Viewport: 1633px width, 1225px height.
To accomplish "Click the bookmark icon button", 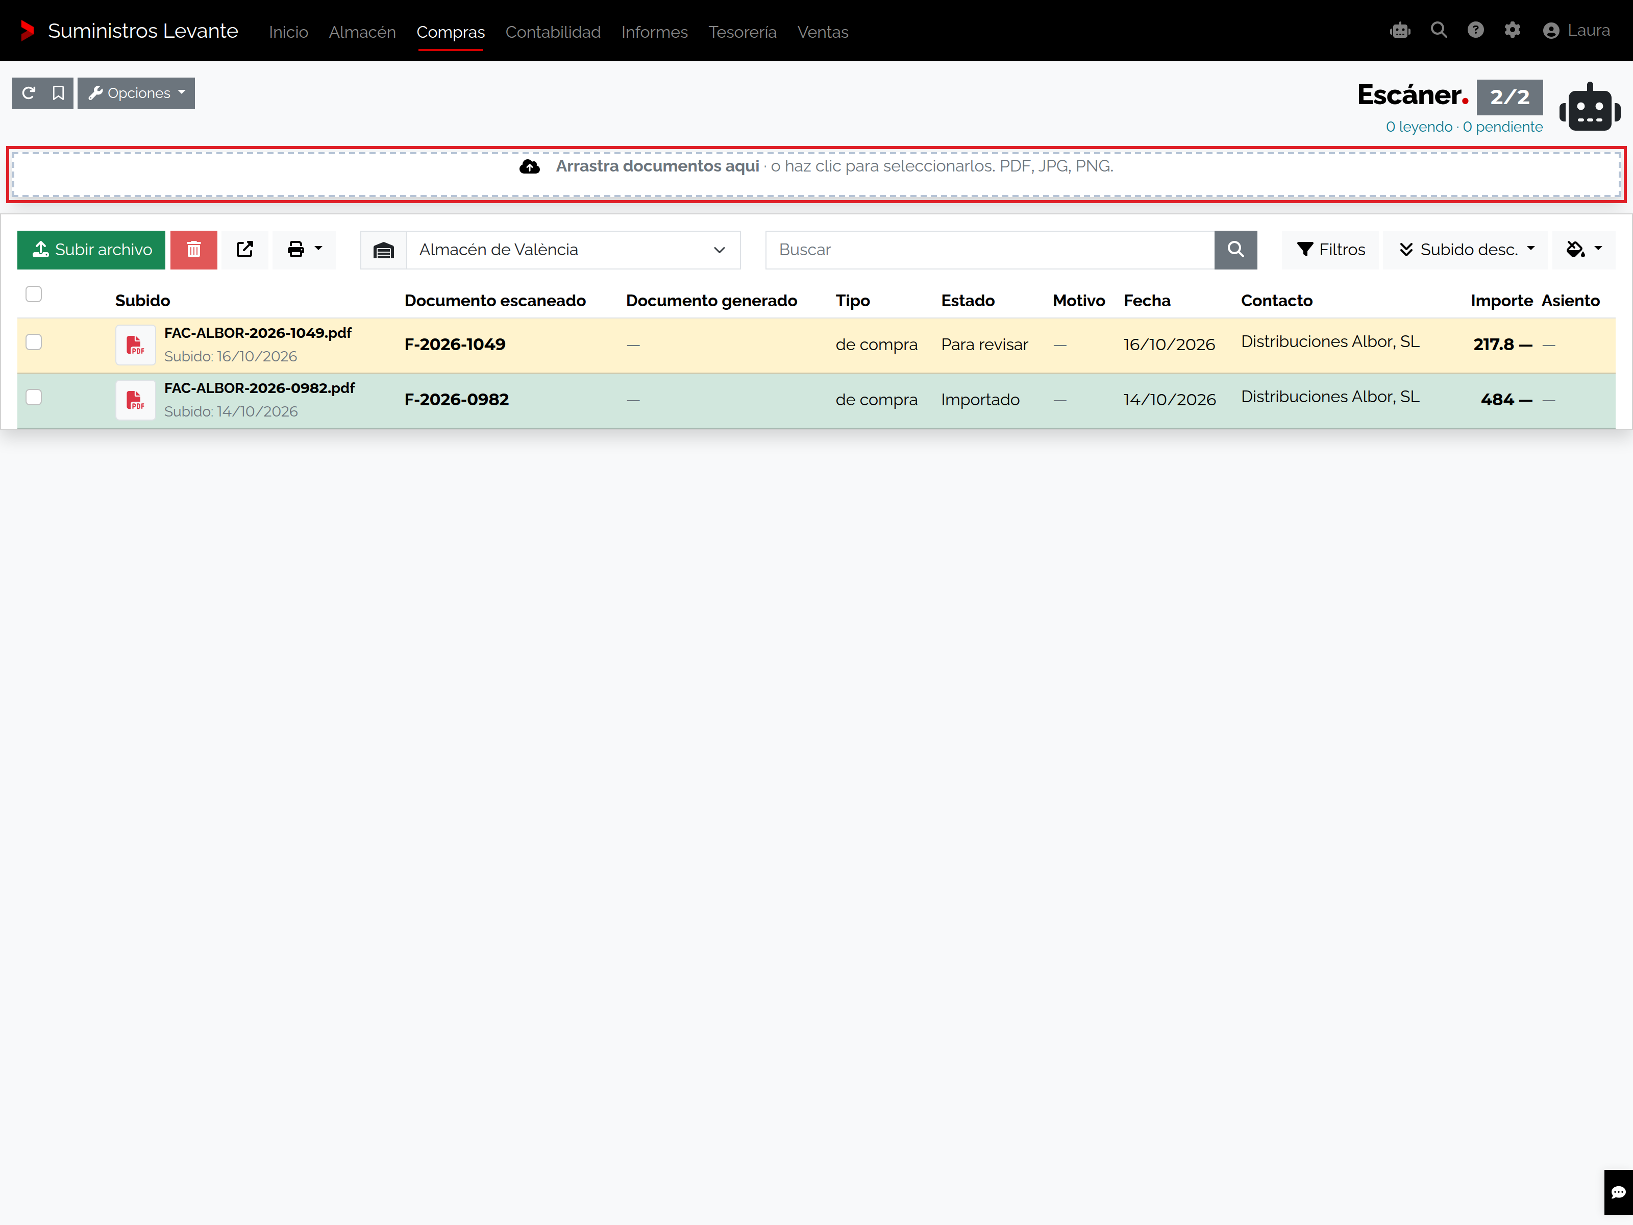I will coord(58,93).
